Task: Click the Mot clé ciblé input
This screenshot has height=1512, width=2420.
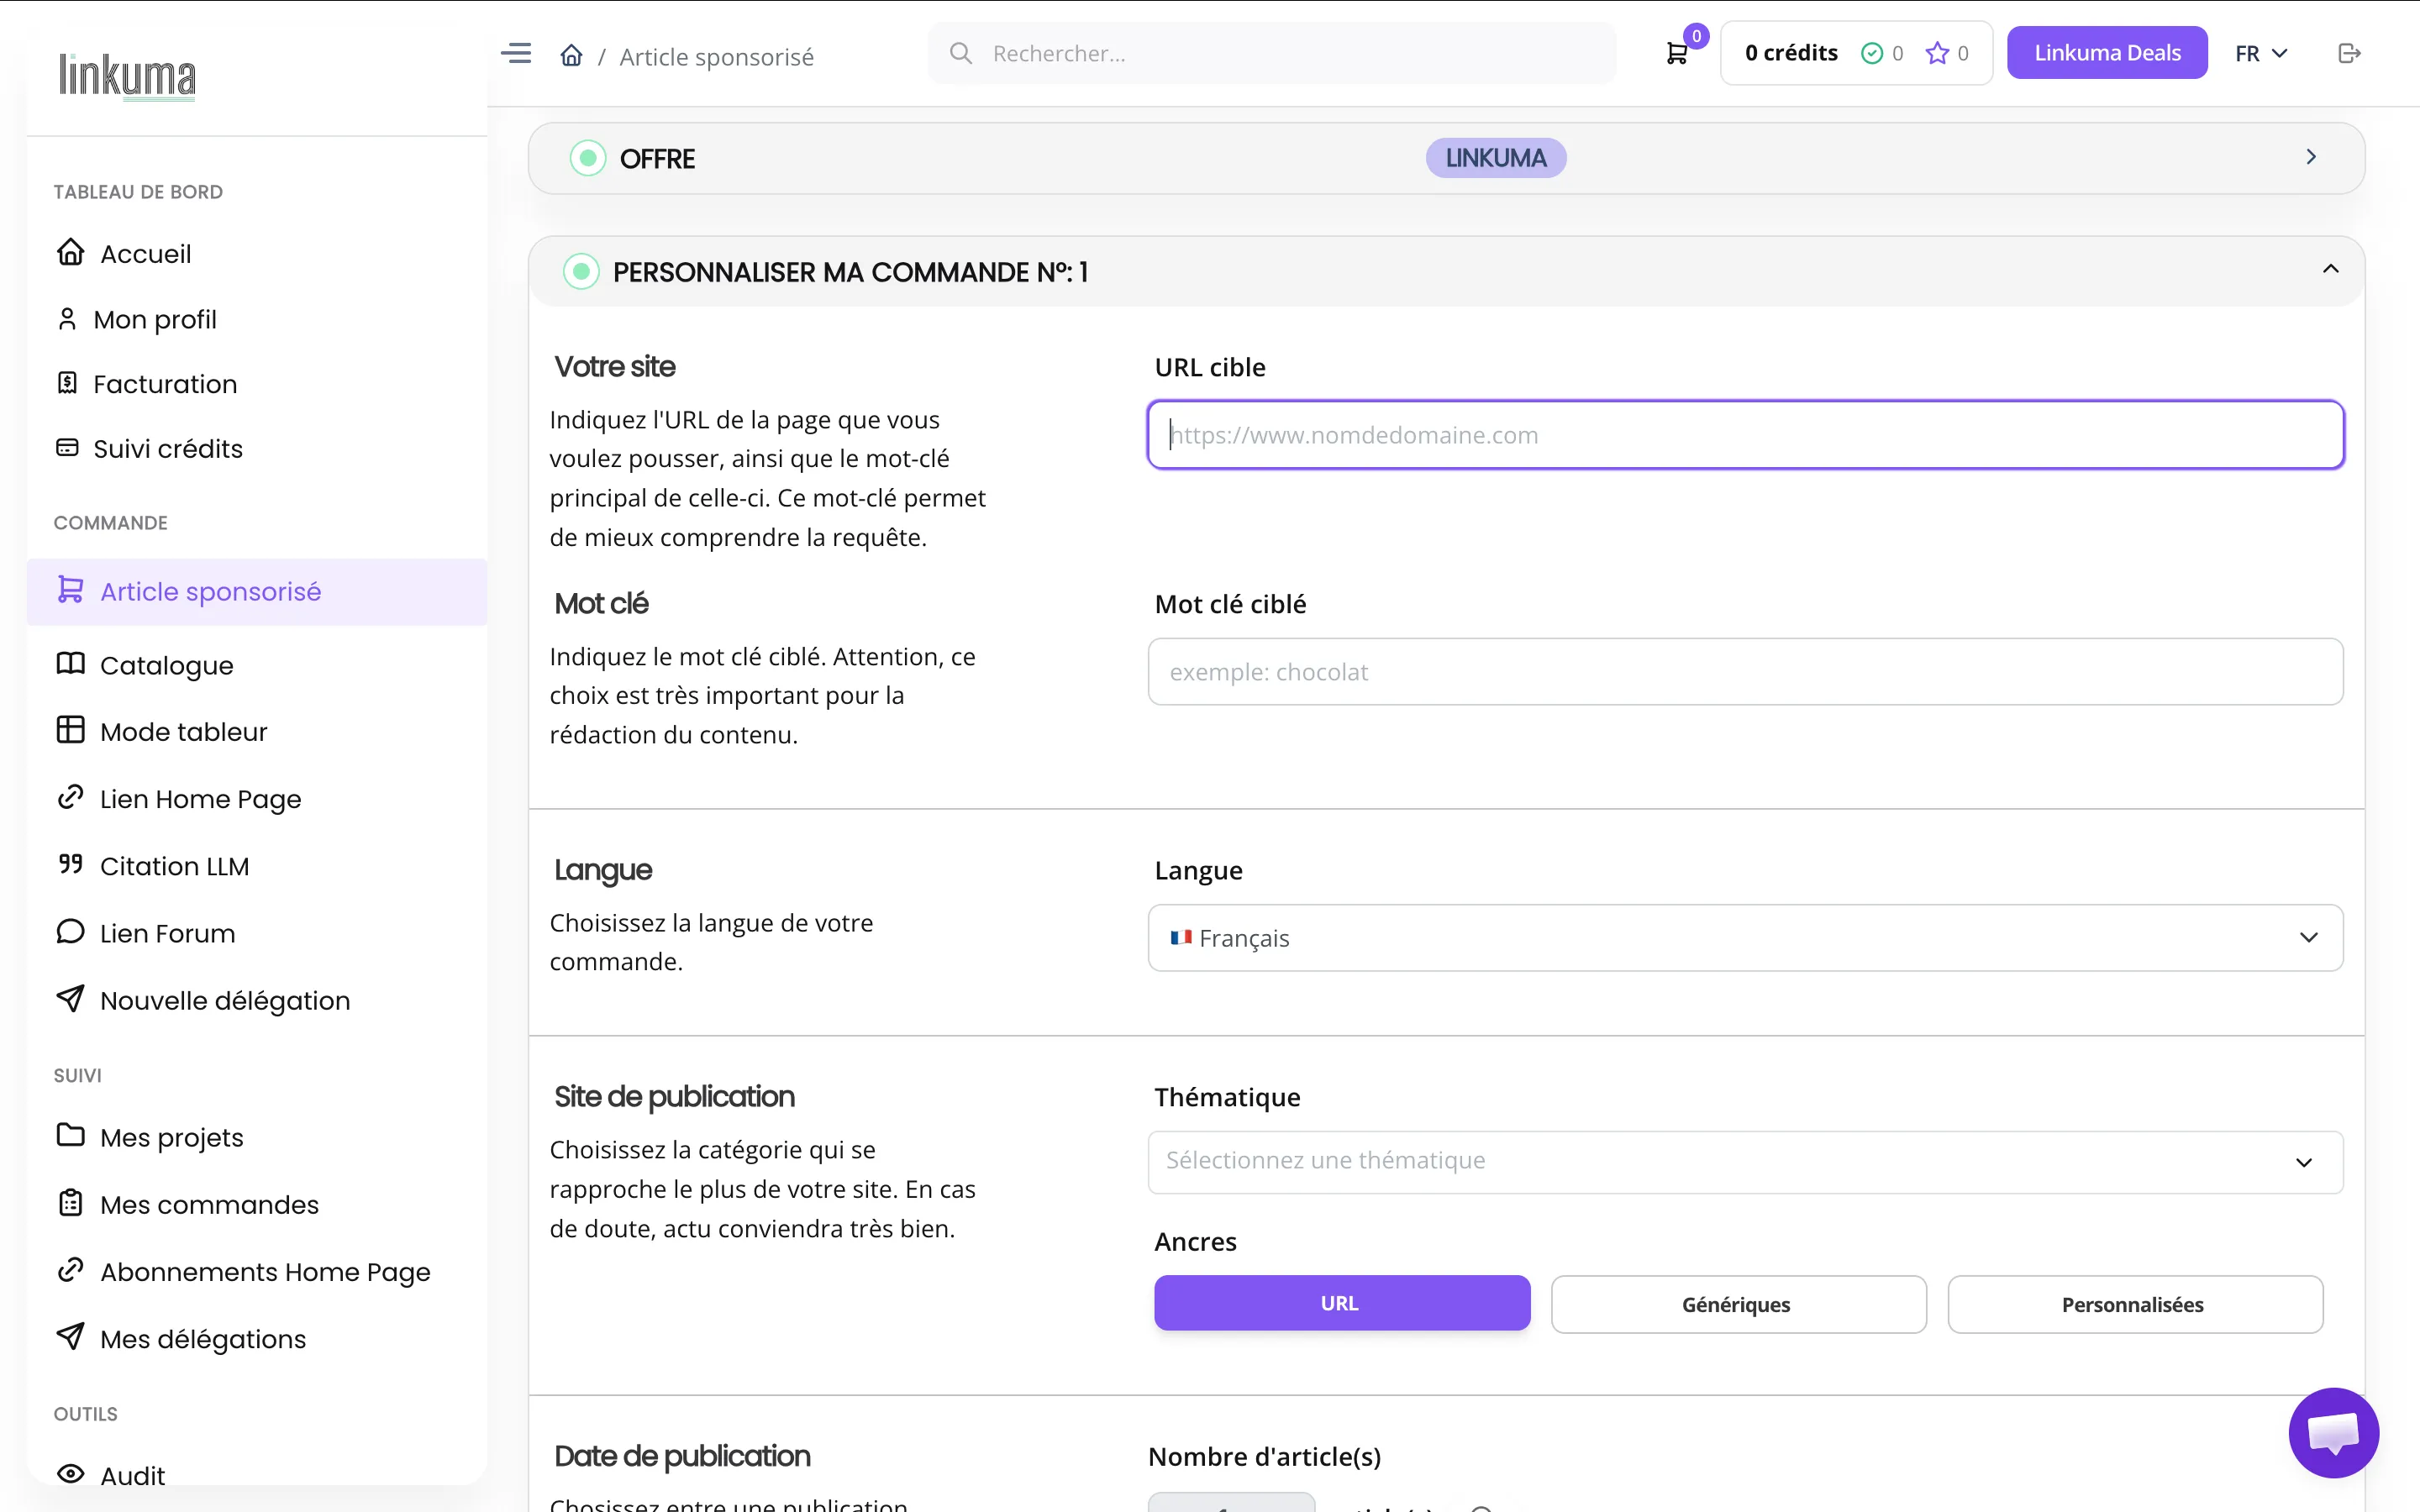Action: [x=1745, y=672]
